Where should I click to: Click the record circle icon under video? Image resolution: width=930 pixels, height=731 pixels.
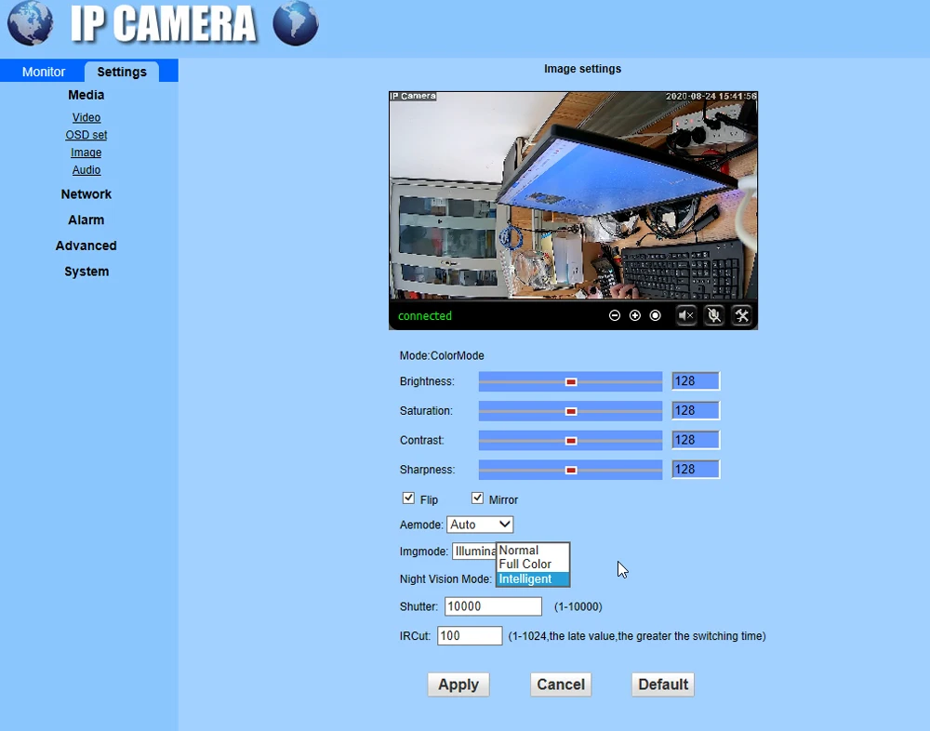(x=655, y=315)
